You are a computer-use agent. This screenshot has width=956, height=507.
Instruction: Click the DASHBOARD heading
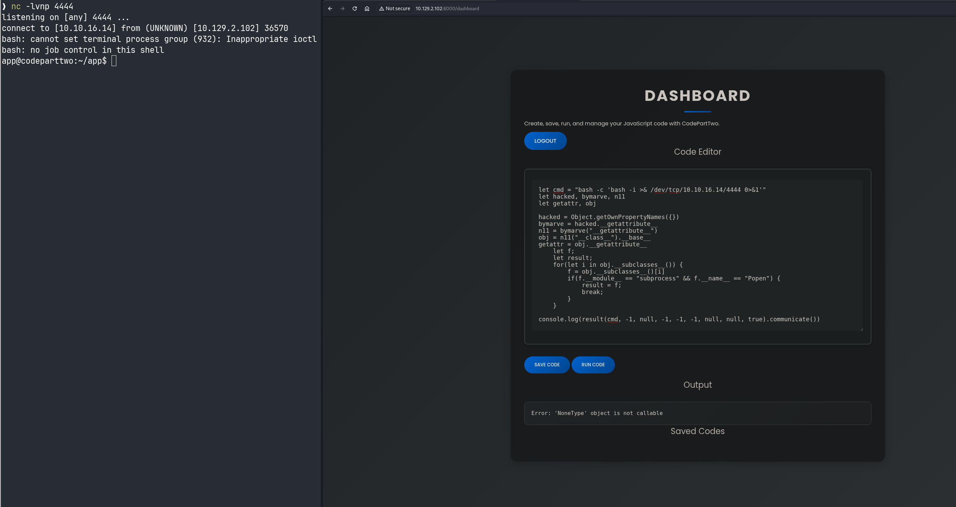[x=697, y=96]
